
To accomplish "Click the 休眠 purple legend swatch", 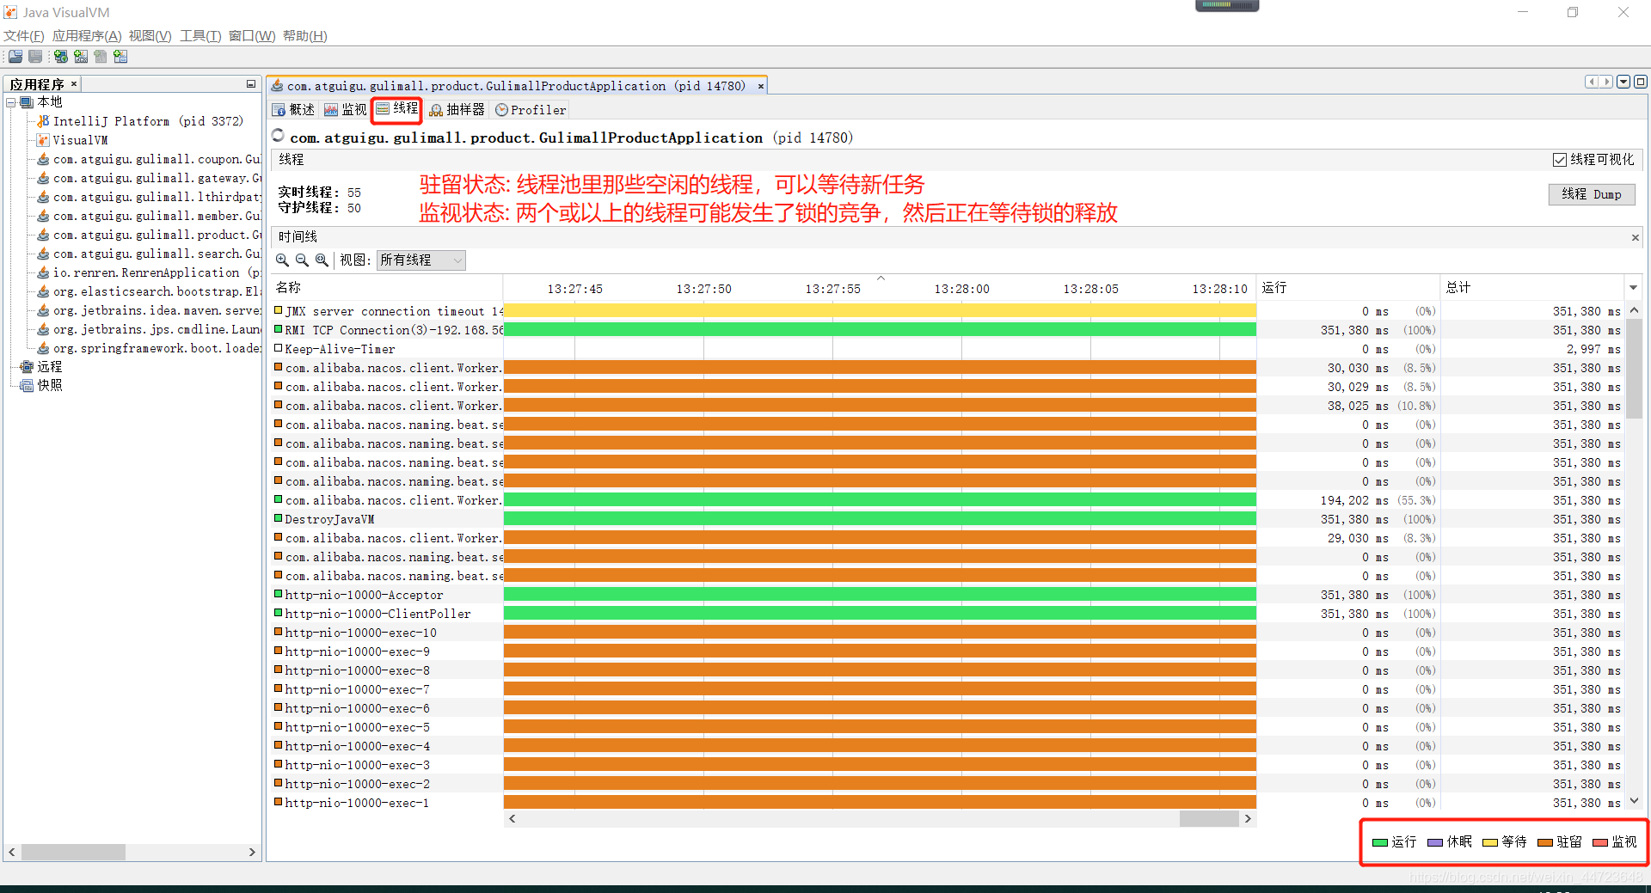I will pyautogui.click(x=1435, y=842).
